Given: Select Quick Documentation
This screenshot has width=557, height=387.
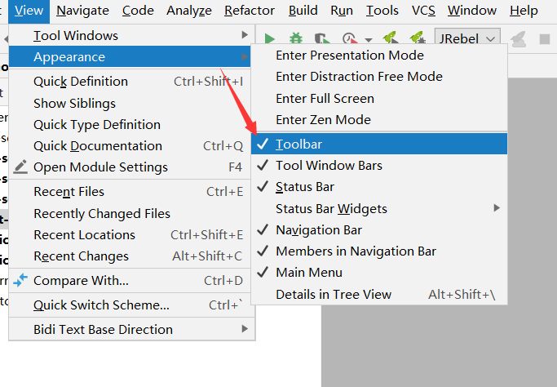Looking at the screenshot, I should (x=130, y=146).
